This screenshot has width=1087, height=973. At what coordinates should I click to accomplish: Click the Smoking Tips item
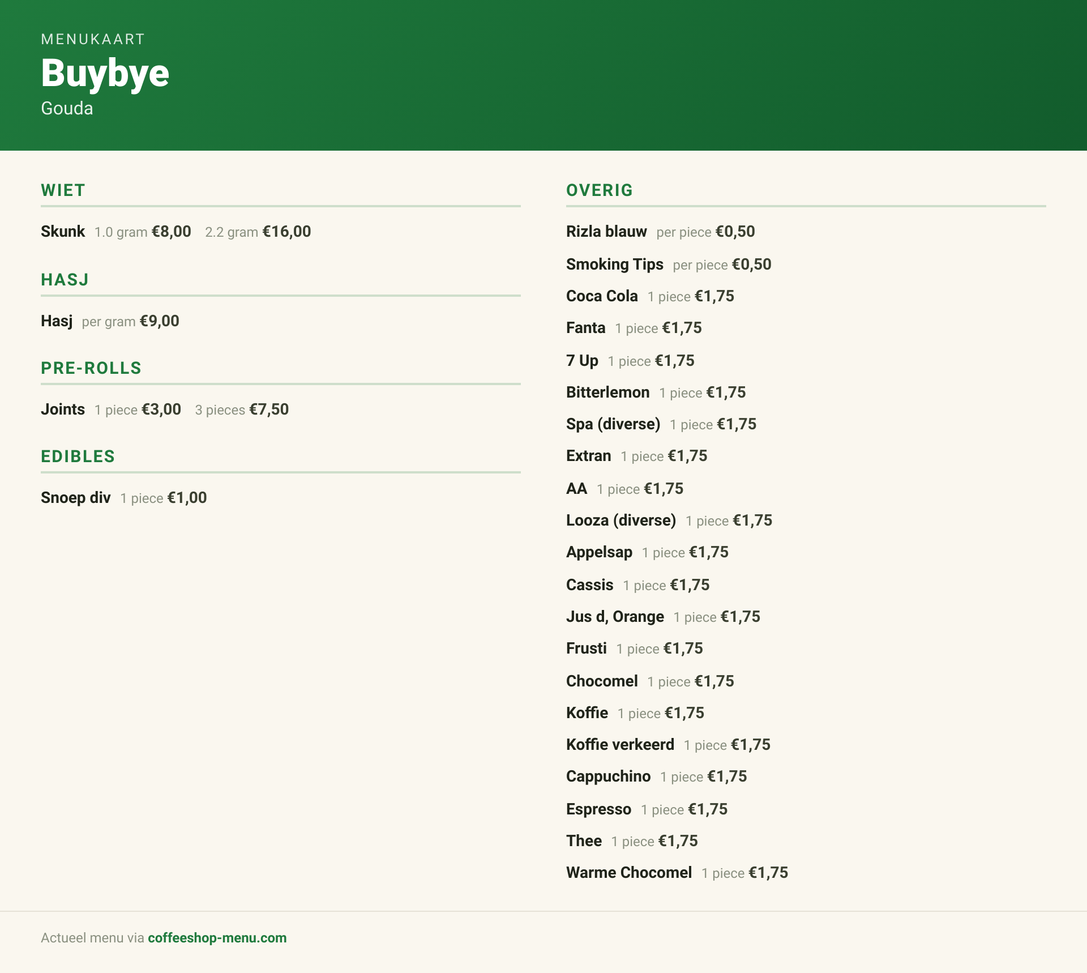coord(615,264)
